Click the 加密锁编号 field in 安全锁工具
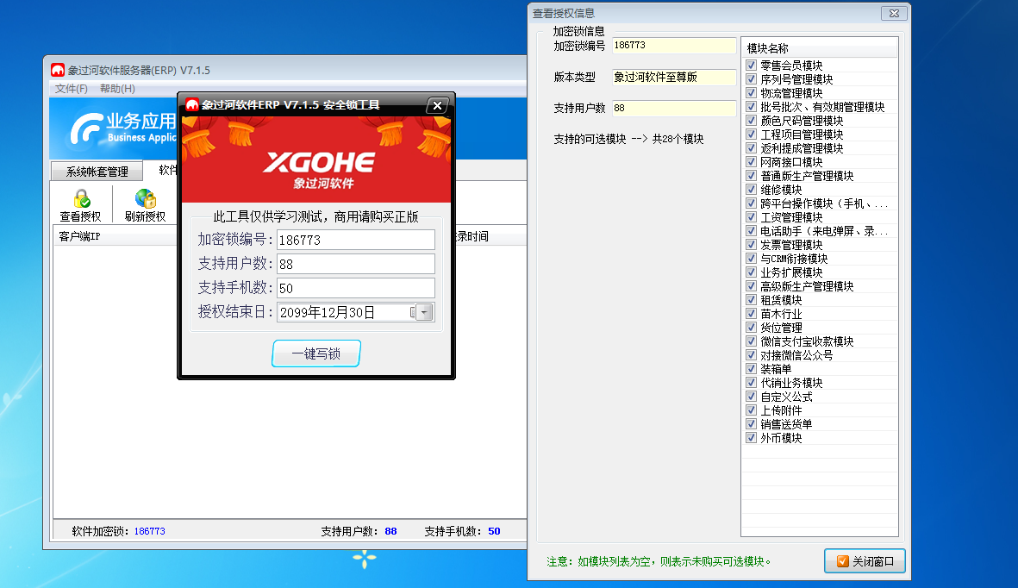The width and height of the screenshot is (1018, 588). click(356, 240)
